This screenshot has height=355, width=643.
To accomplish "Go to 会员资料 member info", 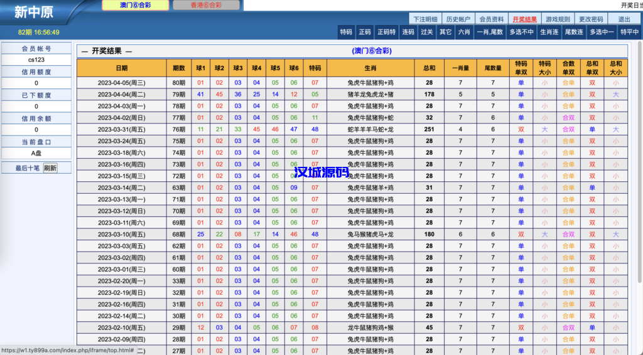I will (x=491, y=19).
